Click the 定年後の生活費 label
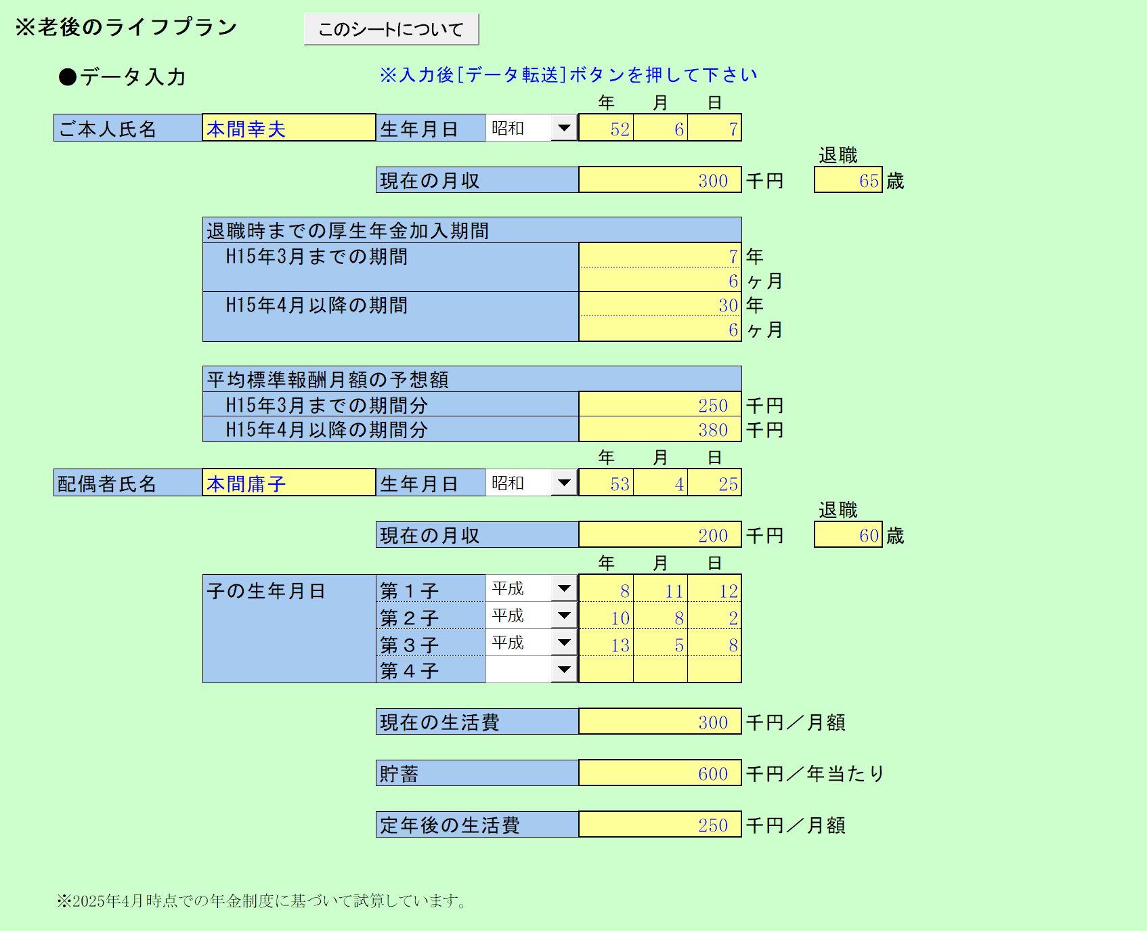The height and width of the screenshot is (931, 1147). point(477,825)
